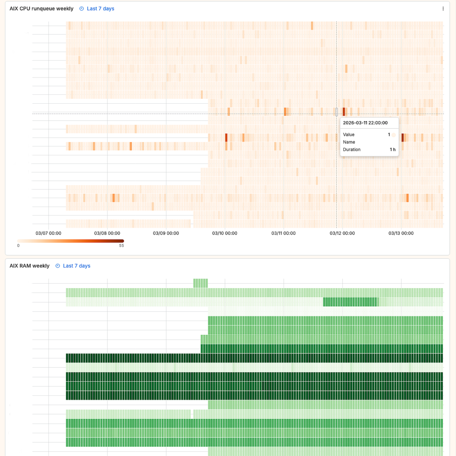Open the three-dot panel menu at top right
The image size is (456, 456).
tap(443, 8)
